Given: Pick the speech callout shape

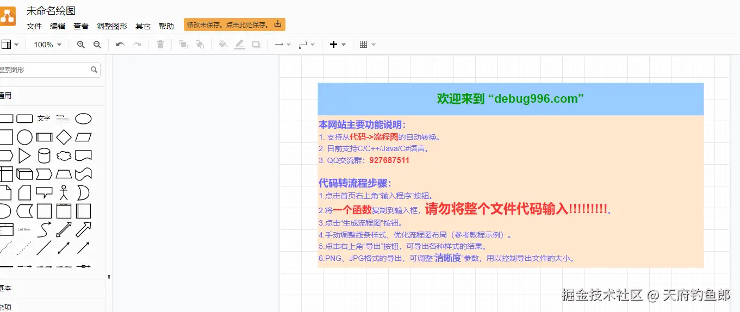Looking at the screenshot, I should click(44, 193).
